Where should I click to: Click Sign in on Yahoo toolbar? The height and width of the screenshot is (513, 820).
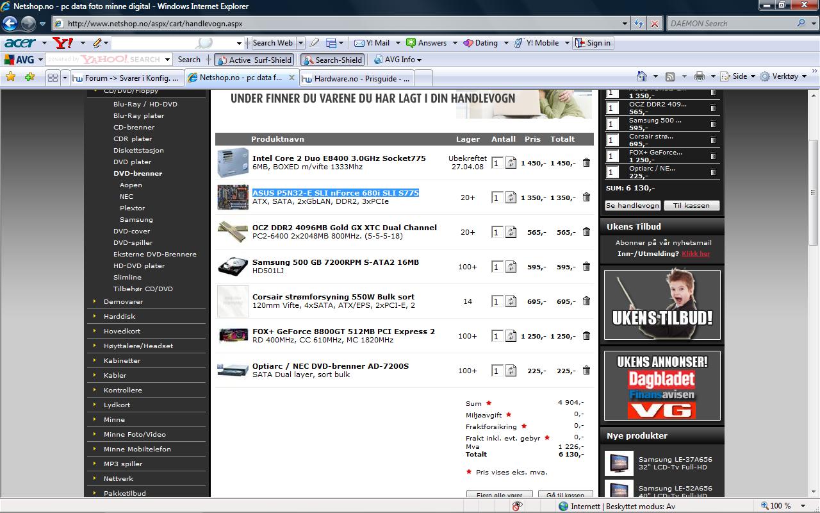[x=593, y=43]
